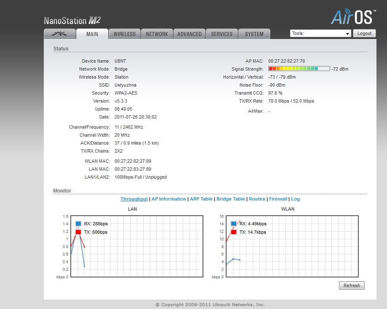Click the TX/RX Chains value 2X2
This screenshot has height=309, width=387.
[x=118, y=151]
